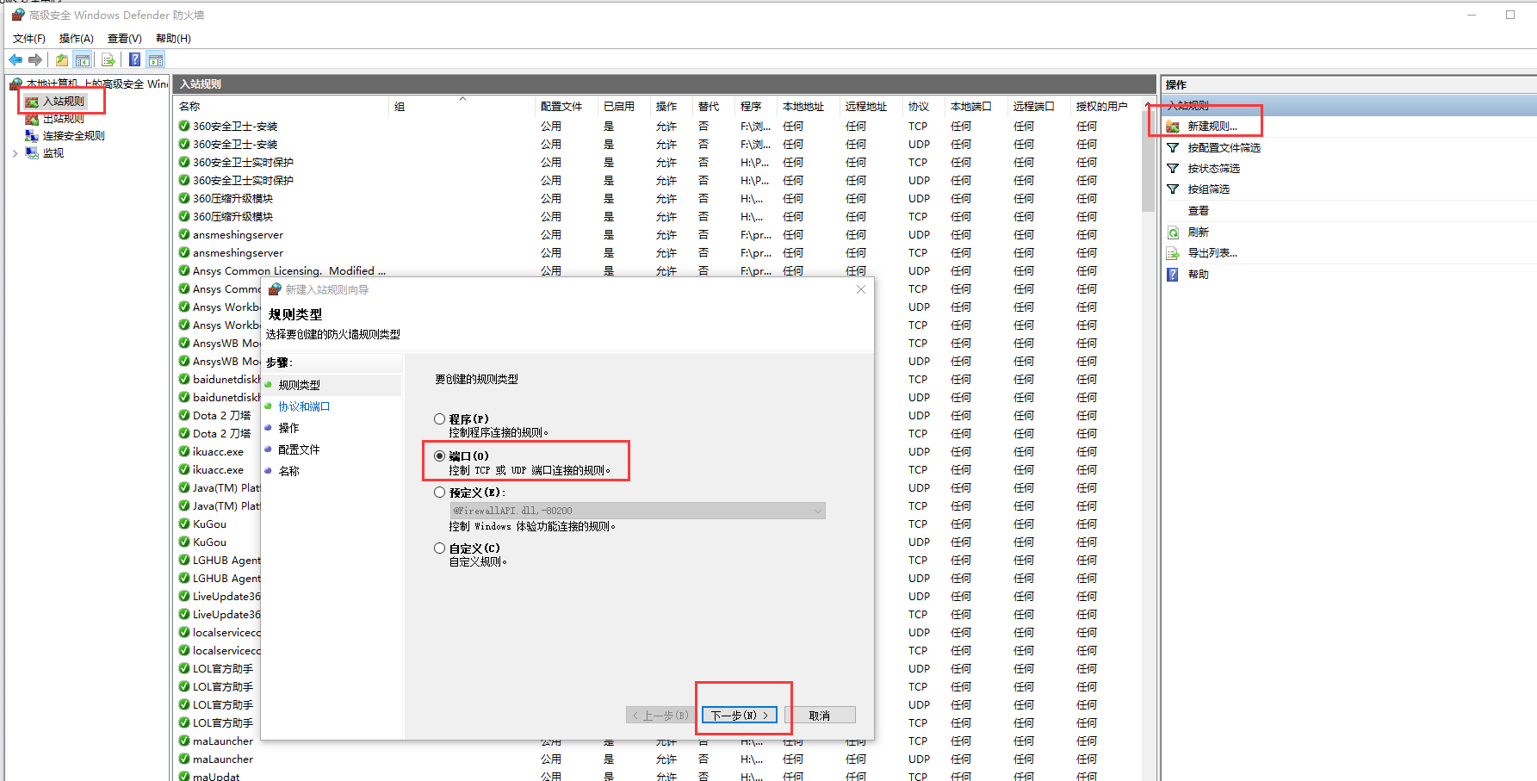
Task: Select the 自定义(C) radio button
Action: pos(439,548)
